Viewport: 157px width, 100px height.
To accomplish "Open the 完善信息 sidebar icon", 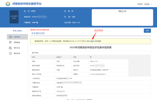I will pos(10,37).
